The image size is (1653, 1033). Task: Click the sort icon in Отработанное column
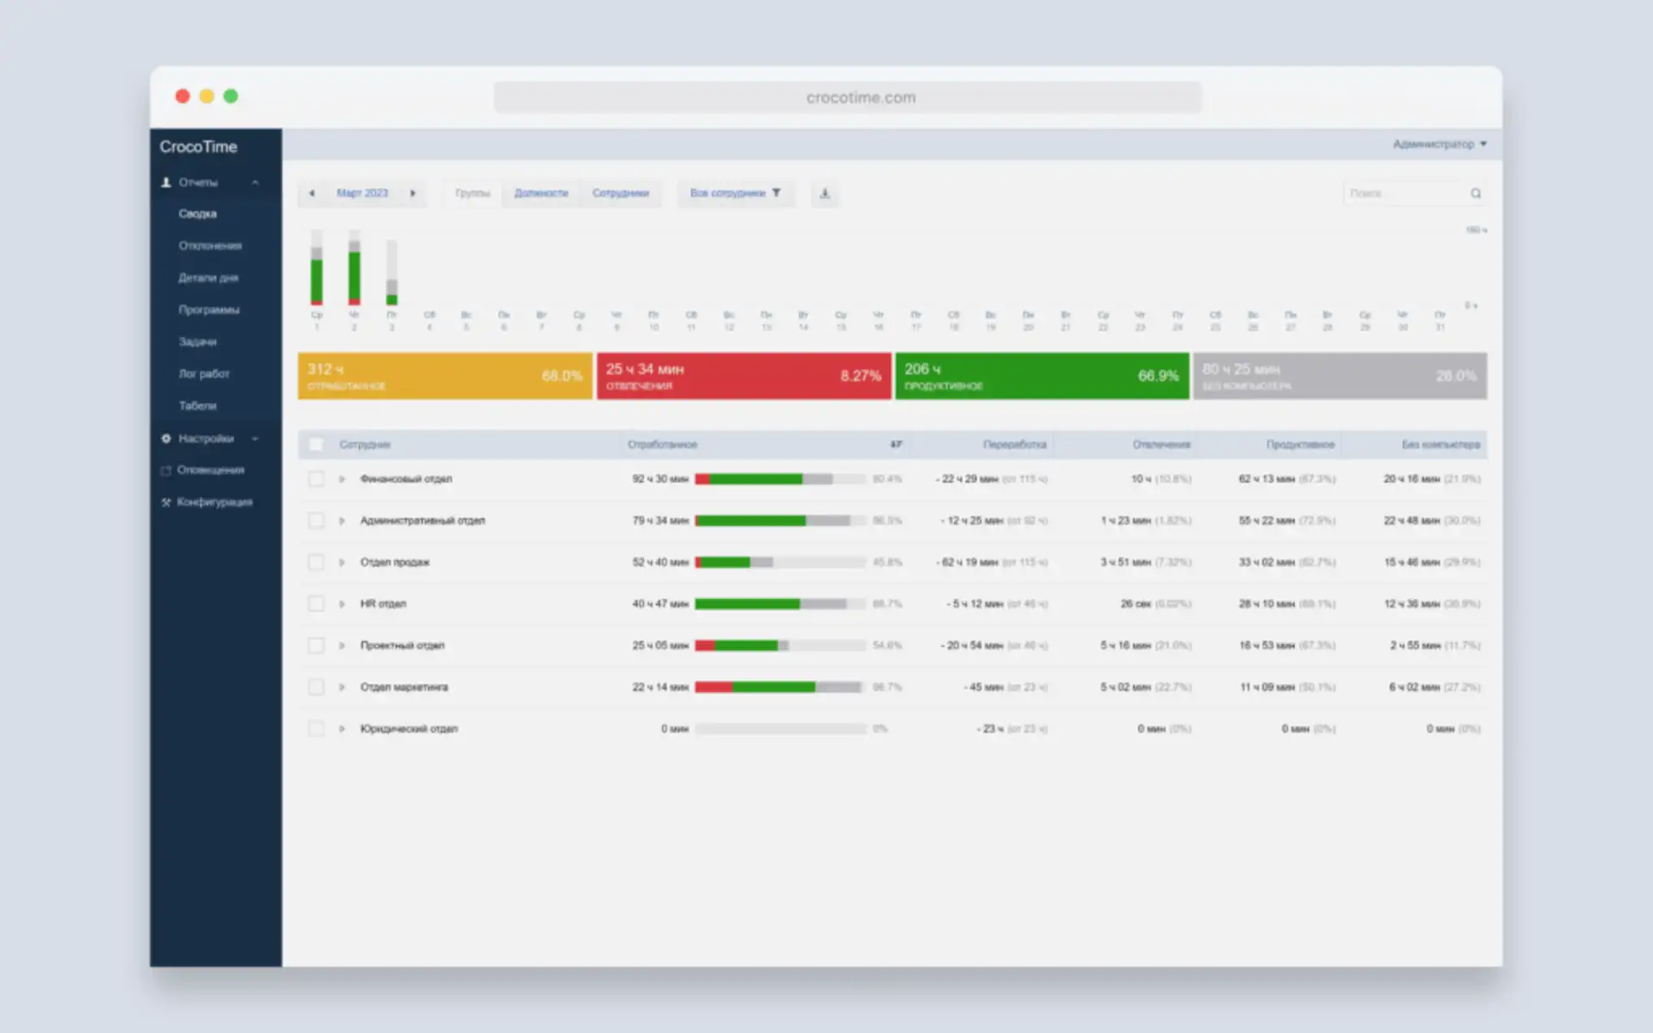(x=895, y=444)
